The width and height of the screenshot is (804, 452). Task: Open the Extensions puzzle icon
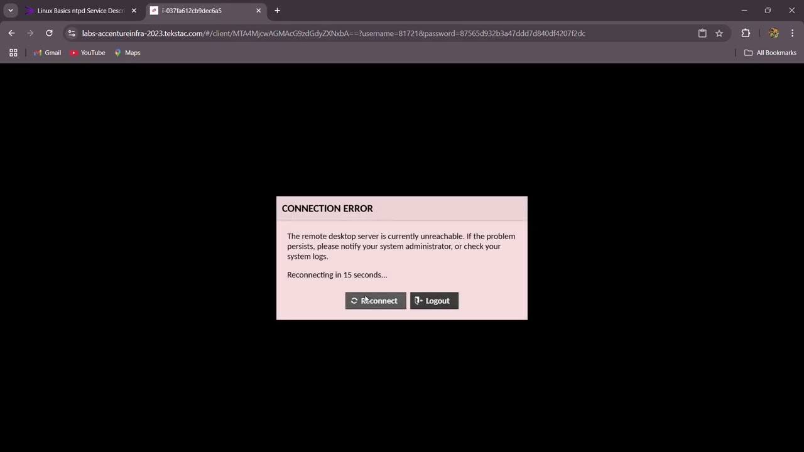[x=746, y=33]
